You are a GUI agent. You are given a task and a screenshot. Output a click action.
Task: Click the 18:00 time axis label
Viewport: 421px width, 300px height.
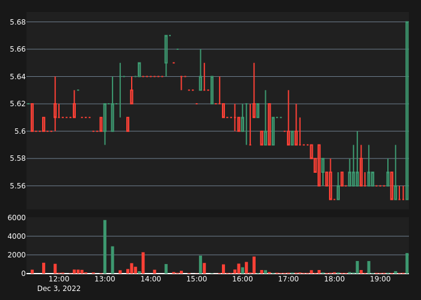click(334, 279)
